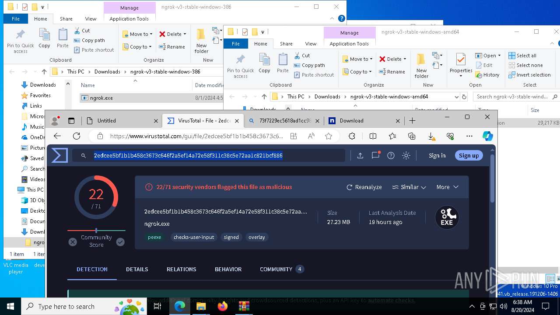Switch to RELATIONS tab
Image resolution: width=560 pixels, height=315 pixels.
[181, 269]
